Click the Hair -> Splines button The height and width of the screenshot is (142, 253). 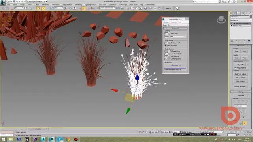click(240, 78)
